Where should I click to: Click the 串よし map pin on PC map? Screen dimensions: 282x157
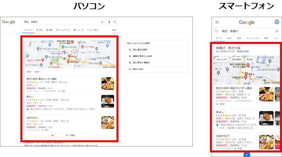69,56
